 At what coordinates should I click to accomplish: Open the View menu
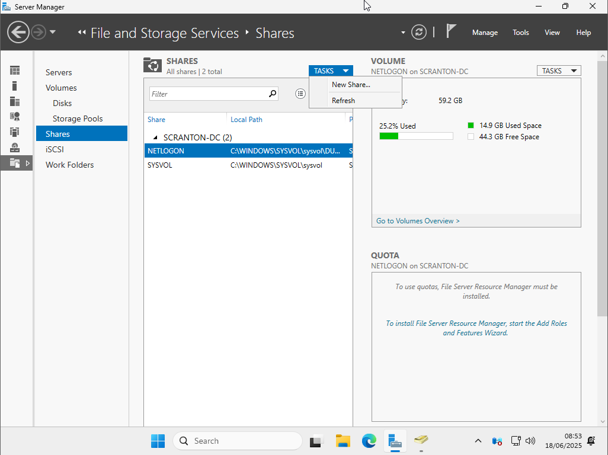tap(552, 33)
